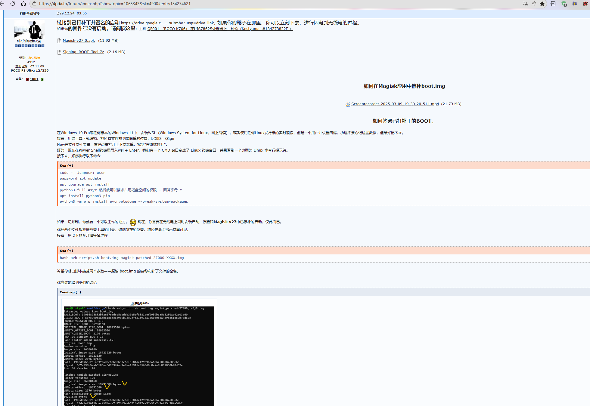Expand the first Код (+) block with sudo commands
Image resolution: width=590 pixels, height=406 pixels.
click(66, 166)
